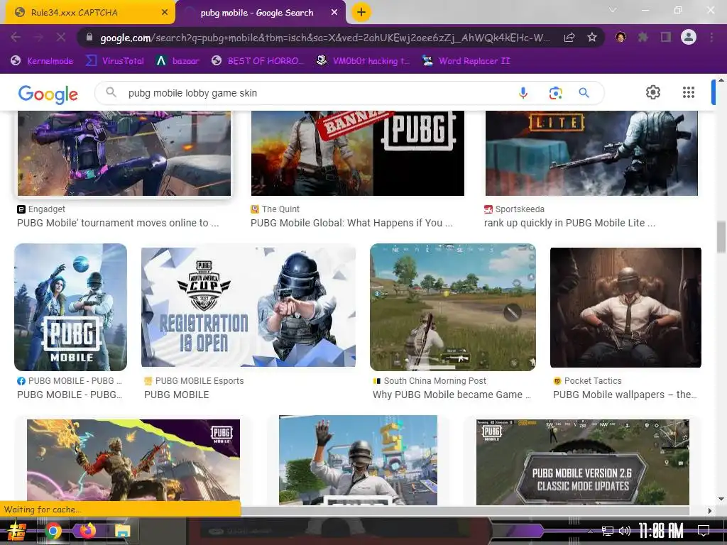The height and width of the screenshot is (545, 727).
Task: Open the golden armored skin image
Action: tap(133, 460)
